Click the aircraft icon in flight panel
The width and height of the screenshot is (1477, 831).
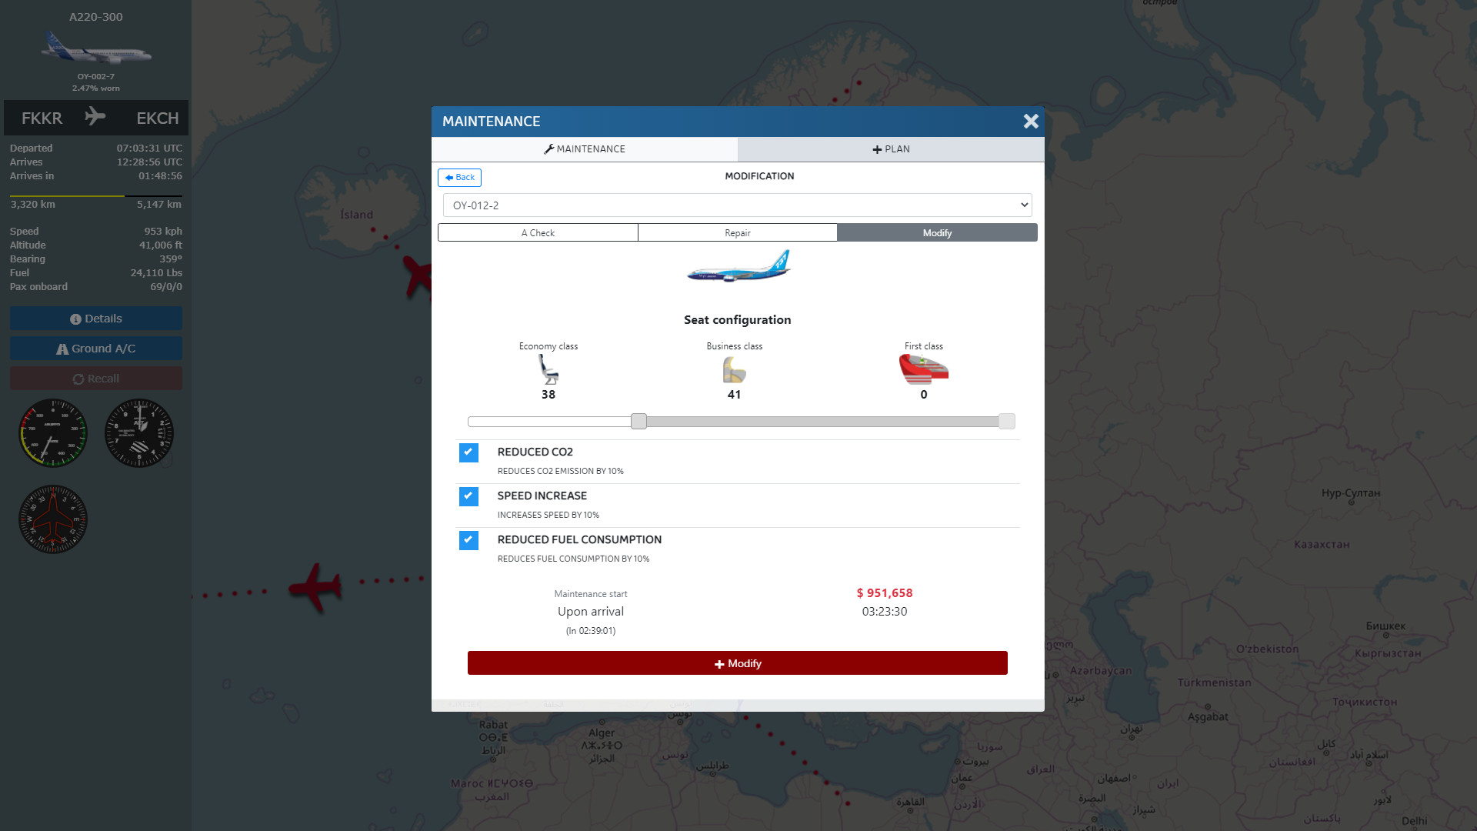(x=96, y=118)
